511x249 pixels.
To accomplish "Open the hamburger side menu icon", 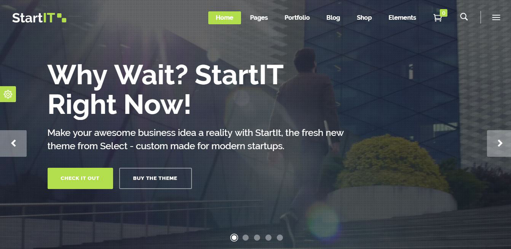I will tap(496, 17).
